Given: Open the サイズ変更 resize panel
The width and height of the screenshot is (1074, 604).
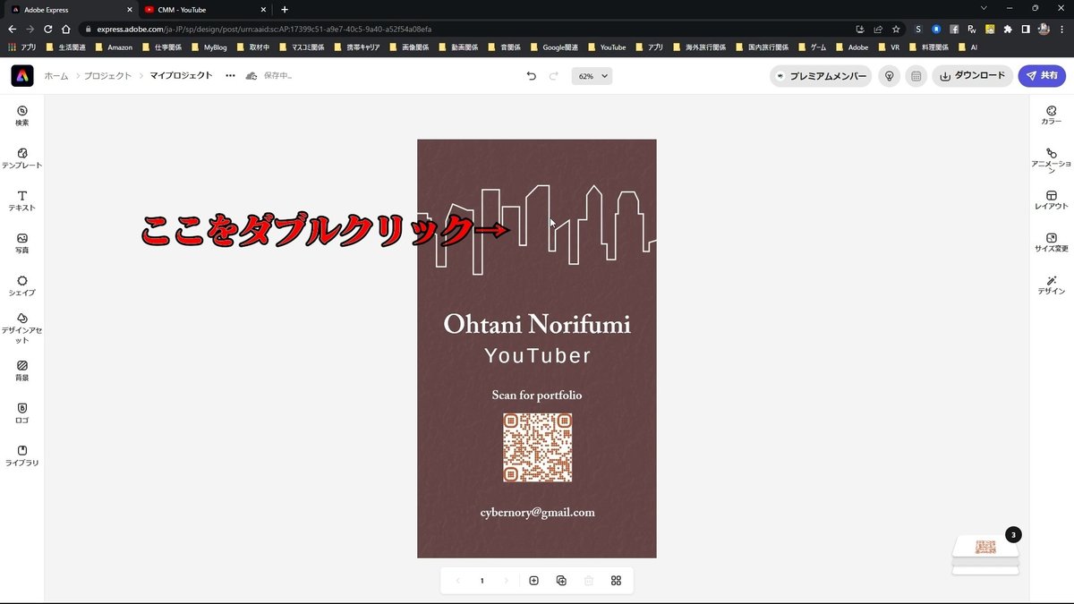Looking at the screenshot, I should [x=1052, y=242].
